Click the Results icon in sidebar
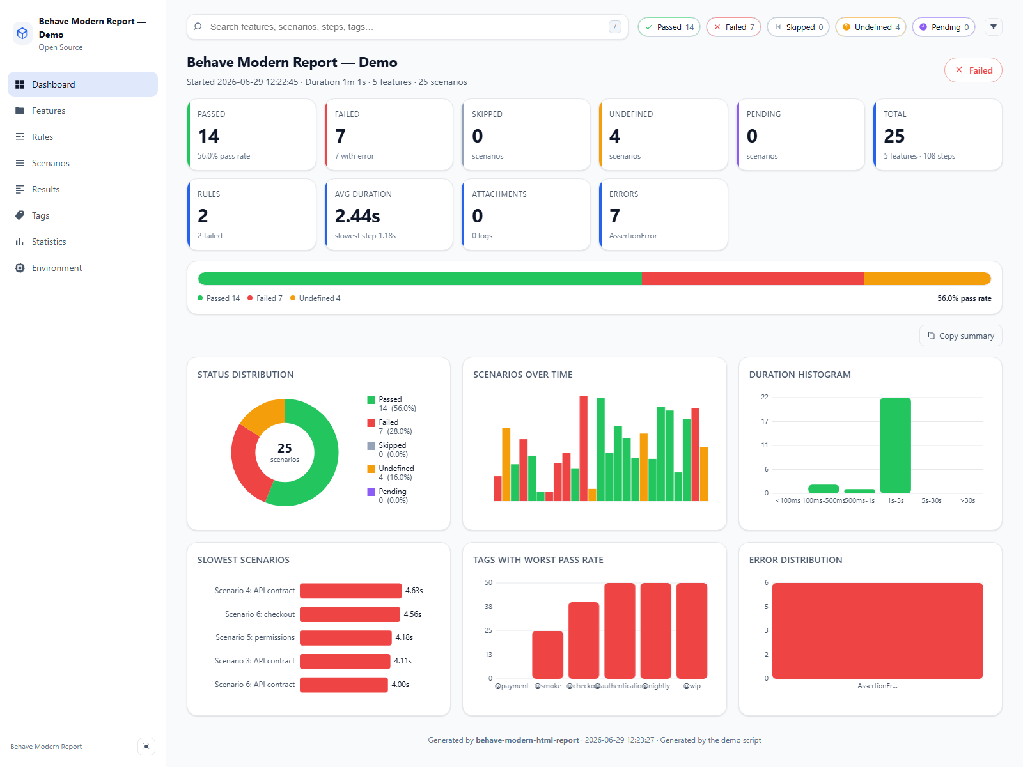Image resolution: width=1023 pixels, height=767 pixels. coord(20,189)
